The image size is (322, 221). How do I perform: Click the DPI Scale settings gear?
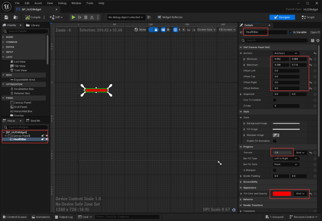(234, 210)
